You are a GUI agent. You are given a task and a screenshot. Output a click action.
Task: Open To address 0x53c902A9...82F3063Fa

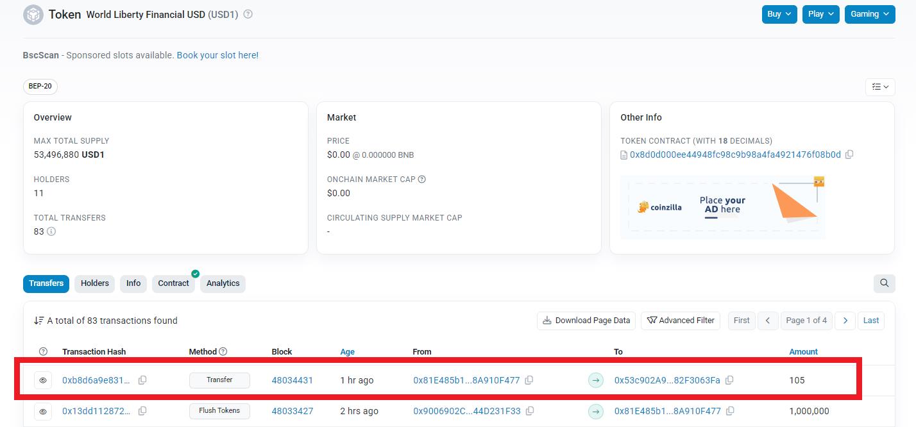tap(667, 380)
